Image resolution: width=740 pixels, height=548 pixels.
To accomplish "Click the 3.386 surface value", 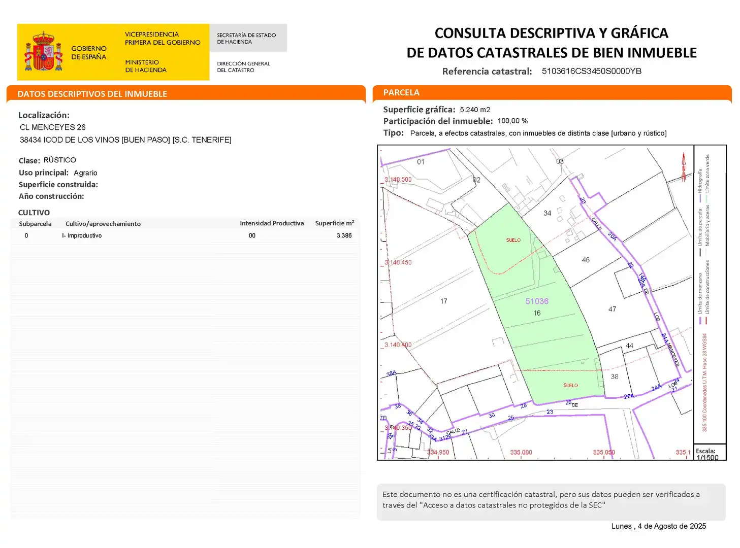I will pos(344,235).
